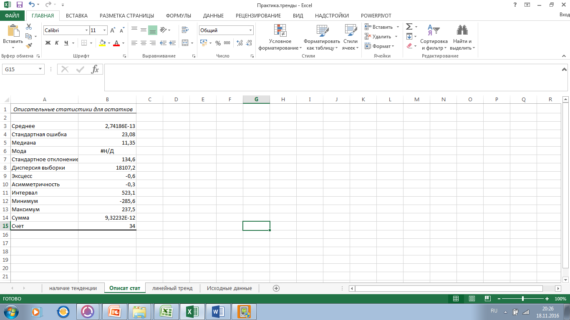Image resolution: width=570 pixels, height=320 pixels.
Task: Open the ФОРМУЛЫ ribbon tab
Action: click(x=178, y=15)
